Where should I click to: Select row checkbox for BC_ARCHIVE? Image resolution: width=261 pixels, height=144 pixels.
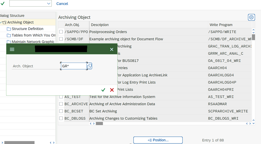click(61, 104)
